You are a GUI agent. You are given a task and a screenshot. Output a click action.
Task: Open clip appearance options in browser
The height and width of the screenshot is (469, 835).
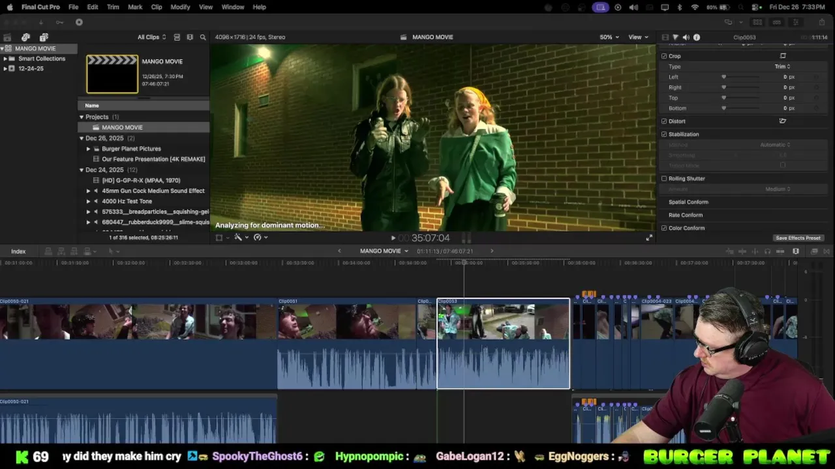(x=190, y=37)
